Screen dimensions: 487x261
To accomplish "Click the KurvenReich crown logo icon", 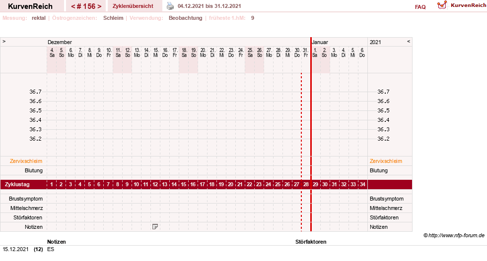I will click(x=442, y=5).
